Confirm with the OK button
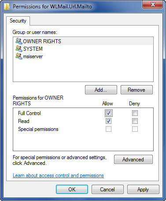Image resolution: width=166 pixels, height=201 pixels. click(x=72, y=190)
